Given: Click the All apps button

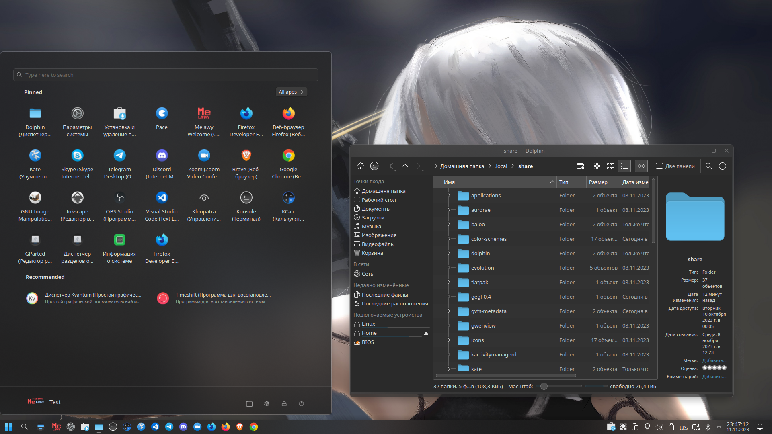Looking at the screenshot, I should pyautogui.click(x=291, y=92).
